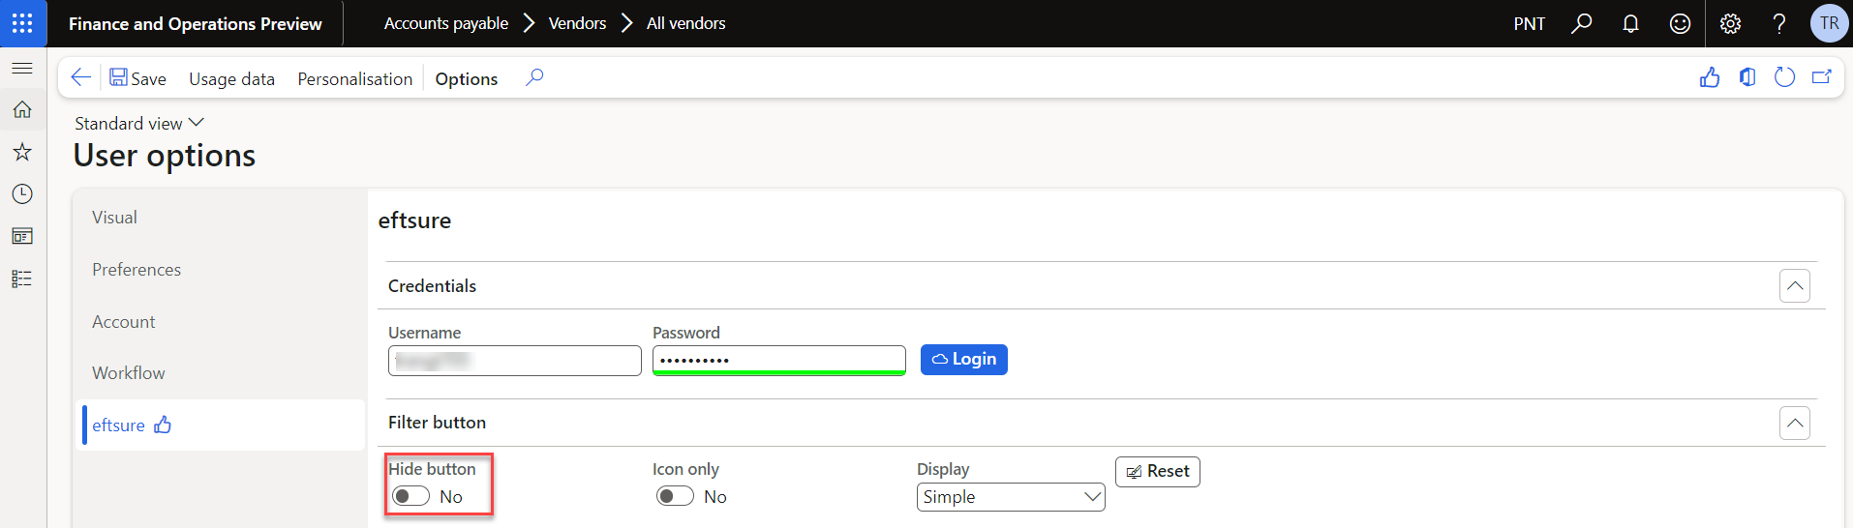
Task: Click into the Username field
Action: pyautogui.click(x=515, y=361)
